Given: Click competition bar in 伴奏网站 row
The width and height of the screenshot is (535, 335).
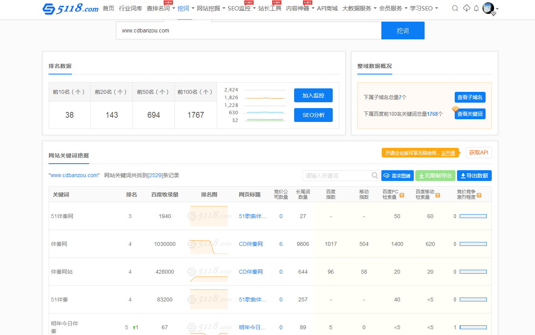Looking at the screenshot, I should (x=473, y=272).
